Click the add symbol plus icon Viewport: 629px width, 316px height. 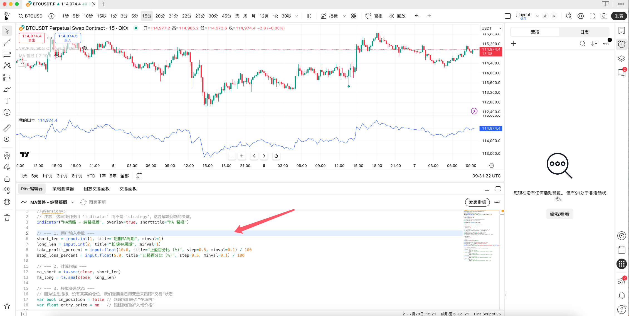pyautogui.click(x=51, y=16)
